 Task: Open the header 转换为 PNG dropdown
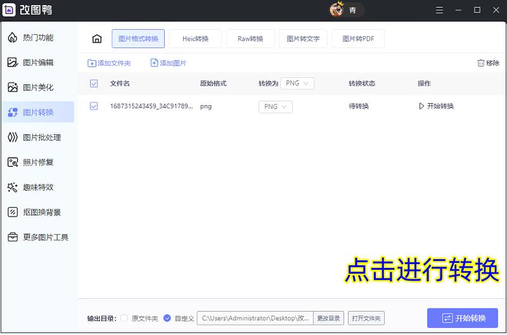[x=297, y=84]
